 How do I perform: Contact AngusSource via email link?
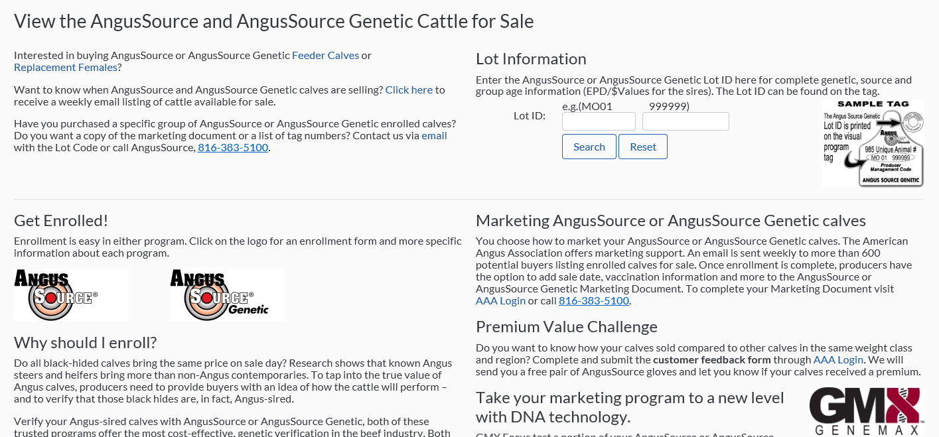(434, 136)
